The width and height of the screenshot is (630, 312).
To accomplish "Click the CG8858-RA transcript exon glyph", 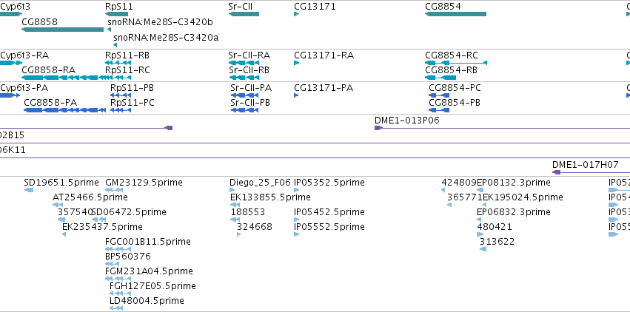I will pyautogui.click(x=64, y=78).
